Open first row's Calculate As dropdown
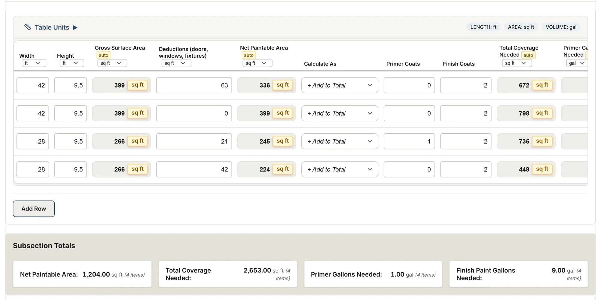This screenshot has height=300, width=601. (340, 85)
